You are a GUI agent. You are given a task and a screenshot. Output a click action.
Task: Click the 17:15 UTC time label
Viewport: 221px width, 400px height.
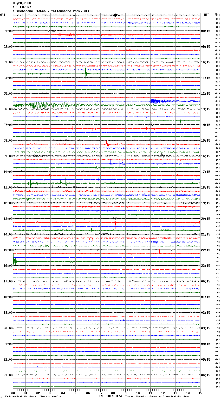click(x=206, y=172)
